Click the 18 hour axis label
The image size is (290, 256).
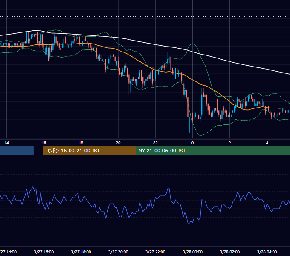coord(81,143)
